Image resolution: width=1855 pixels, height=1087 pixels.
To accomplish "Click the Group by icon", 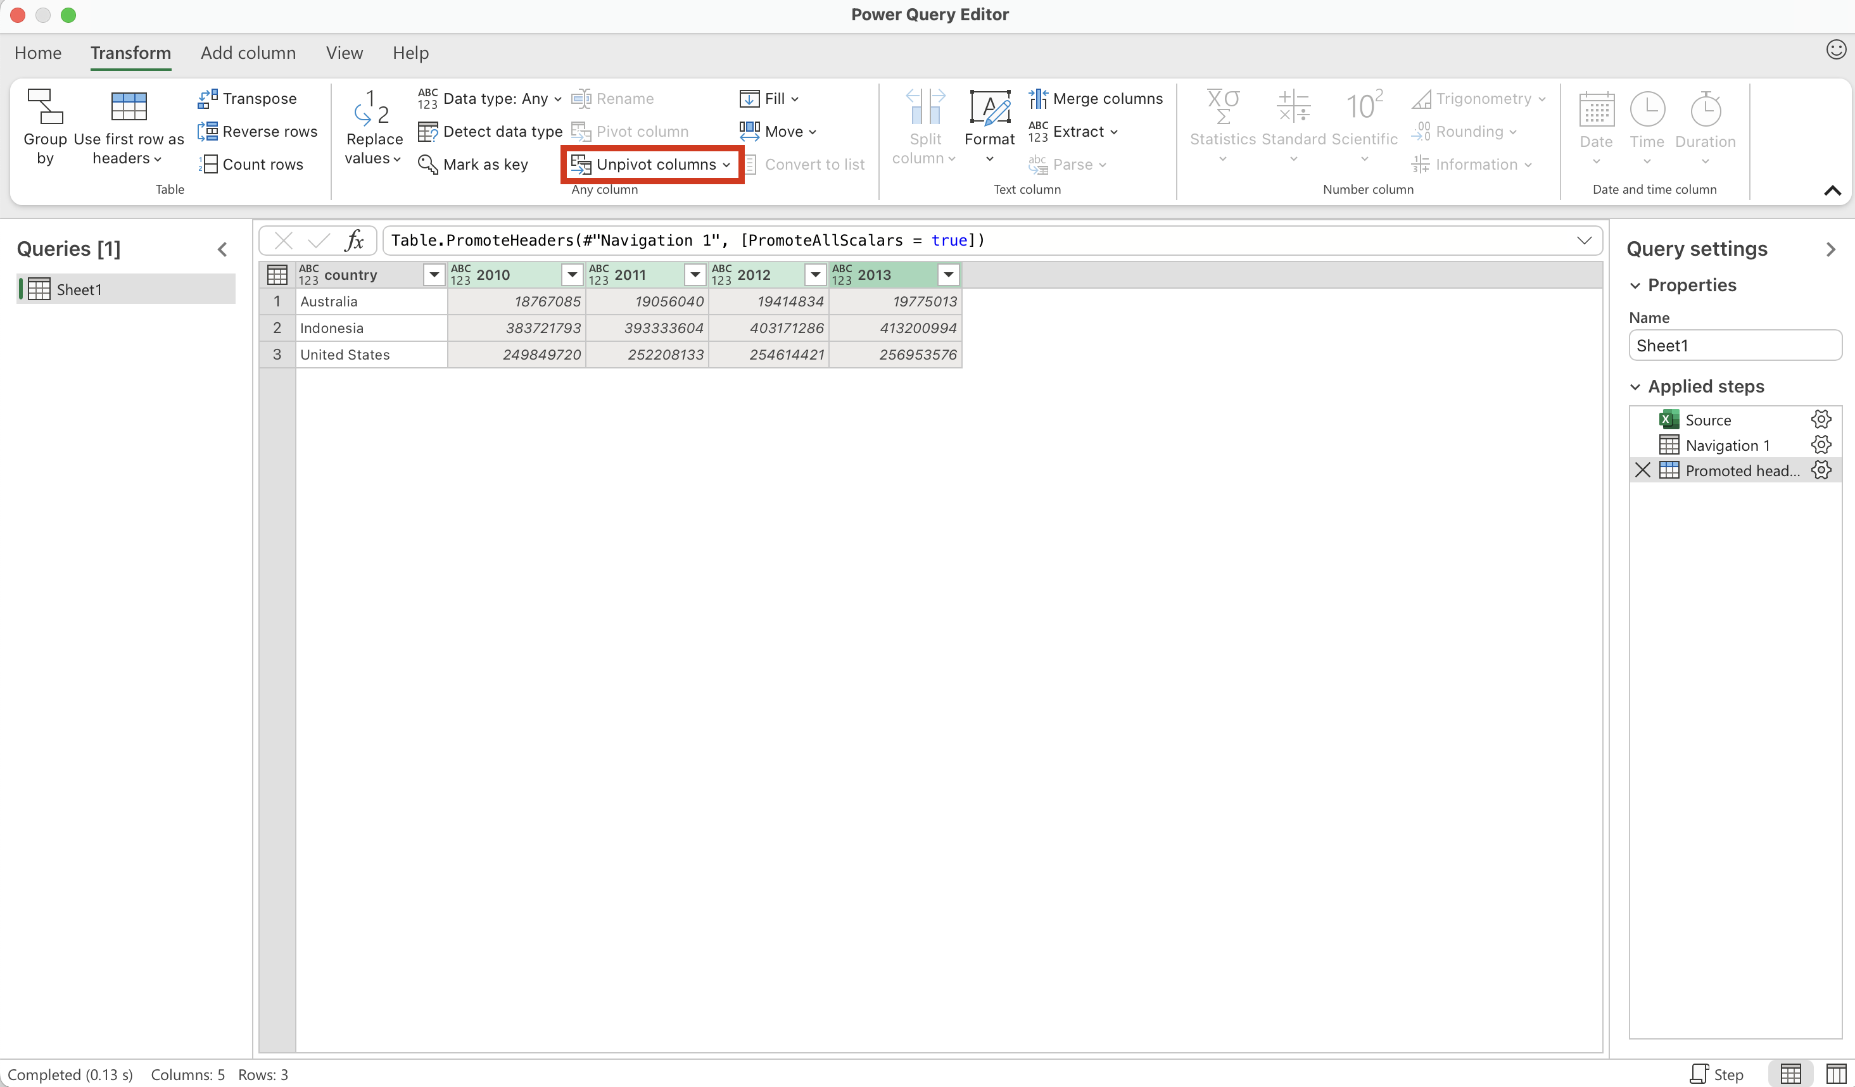I will pos(45,108).
